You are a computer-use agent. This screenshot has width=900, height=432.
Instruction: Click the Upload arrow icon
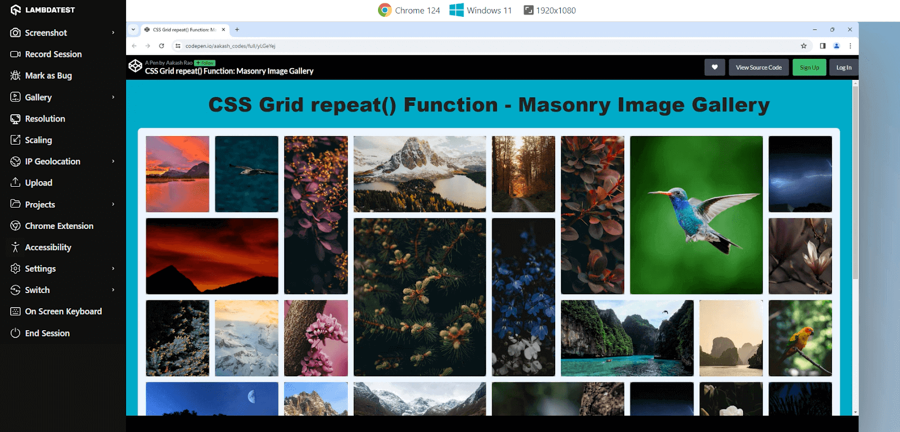pyautogui.click(x=15, y=182)
